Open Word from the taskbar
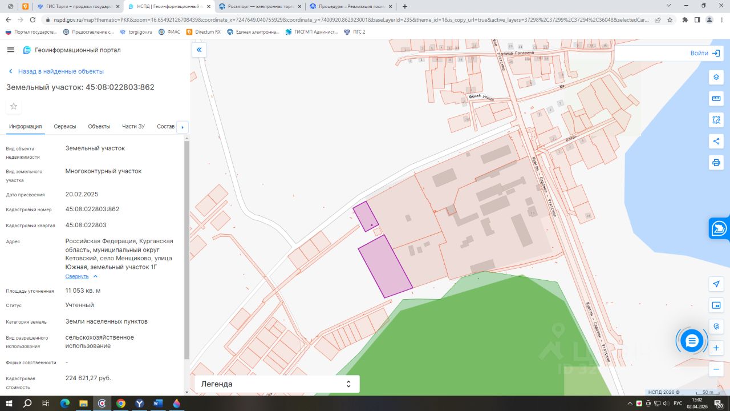The width and height of the screenshot is (730, 411). pyautogui.click(x=158, y=404)
